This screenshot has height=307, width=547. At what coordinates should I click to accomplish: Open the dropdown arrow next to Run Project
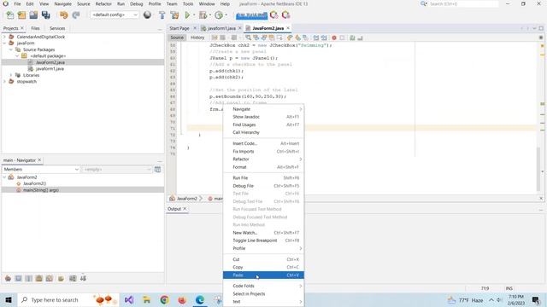pos(194,15)
